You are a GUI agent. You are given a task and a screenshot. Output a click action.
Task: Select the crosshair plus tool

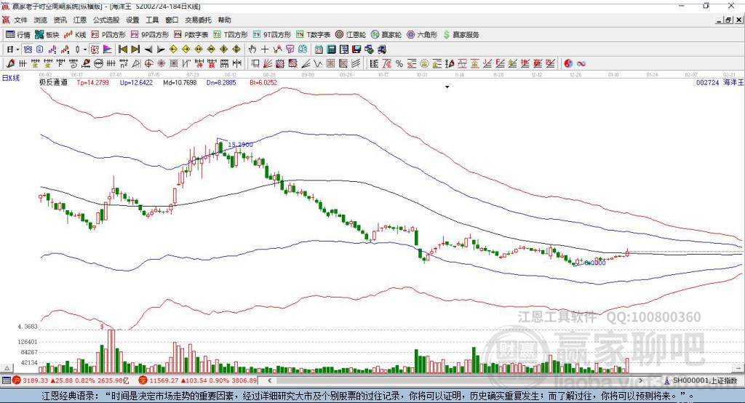coord(265,49)
